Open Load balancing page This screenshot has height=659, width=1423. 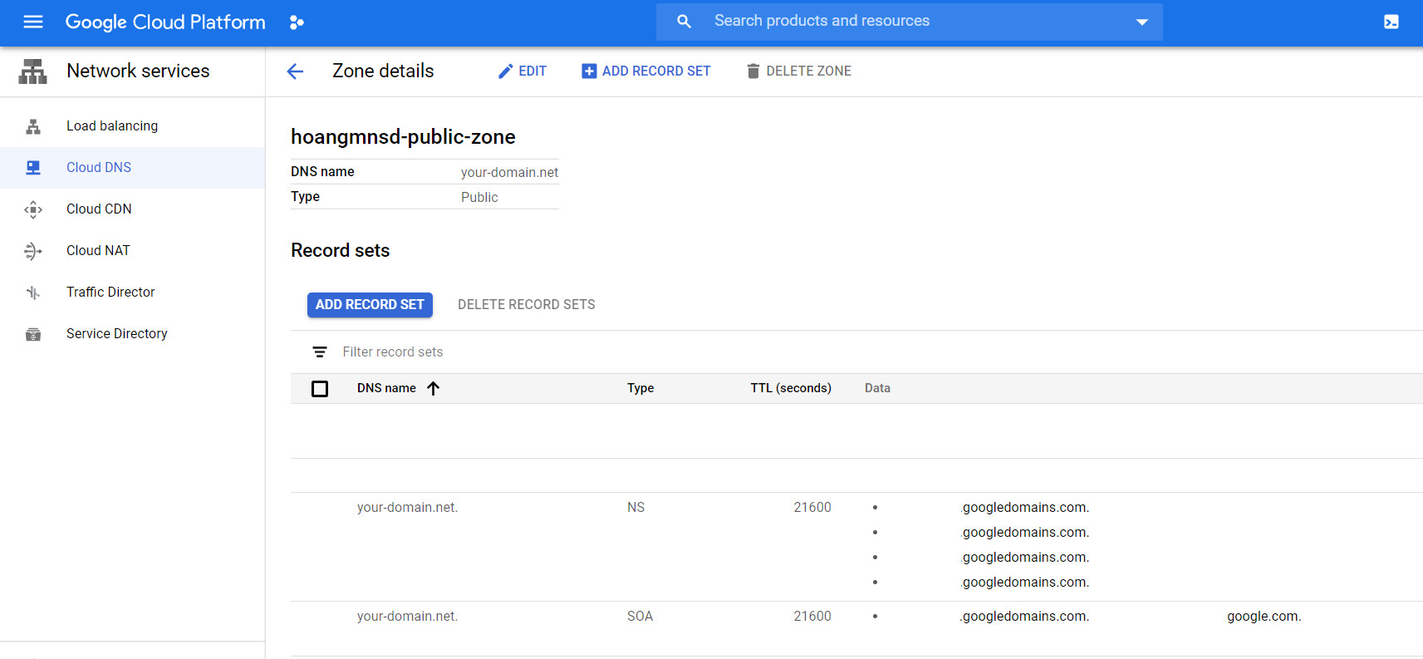pos(112,126)
